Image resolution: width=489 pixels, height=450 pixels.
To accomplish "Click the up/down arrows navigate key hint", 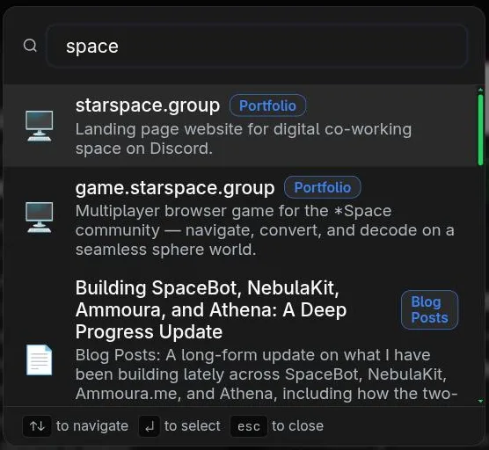I will 37,426.
